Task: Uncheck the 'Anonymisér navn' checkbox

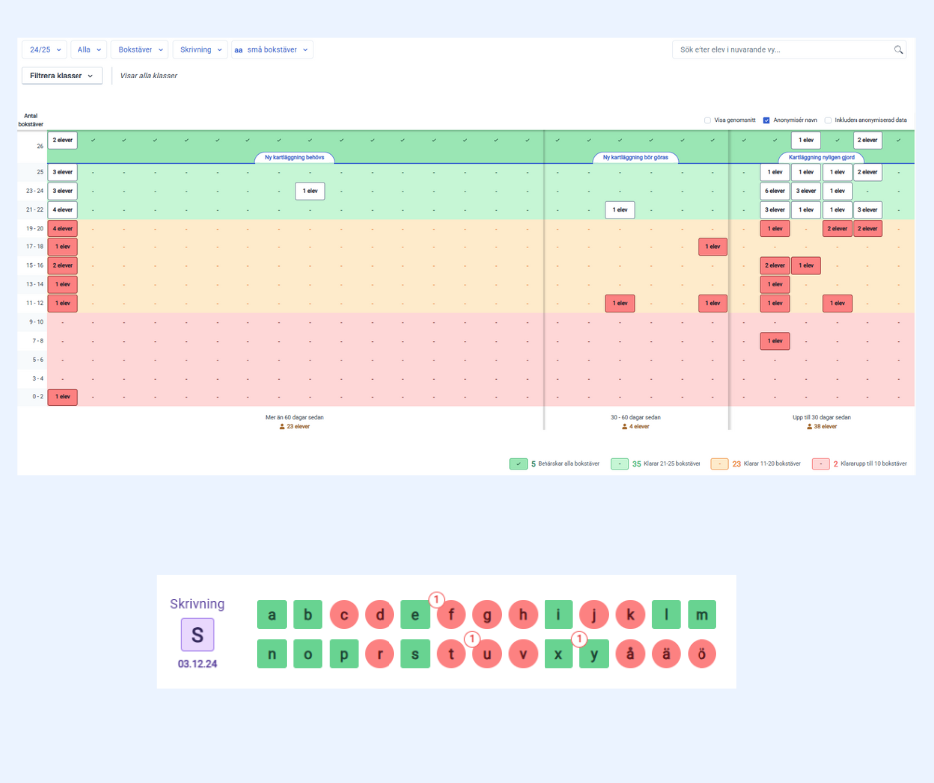Action: tap(766, 120)
